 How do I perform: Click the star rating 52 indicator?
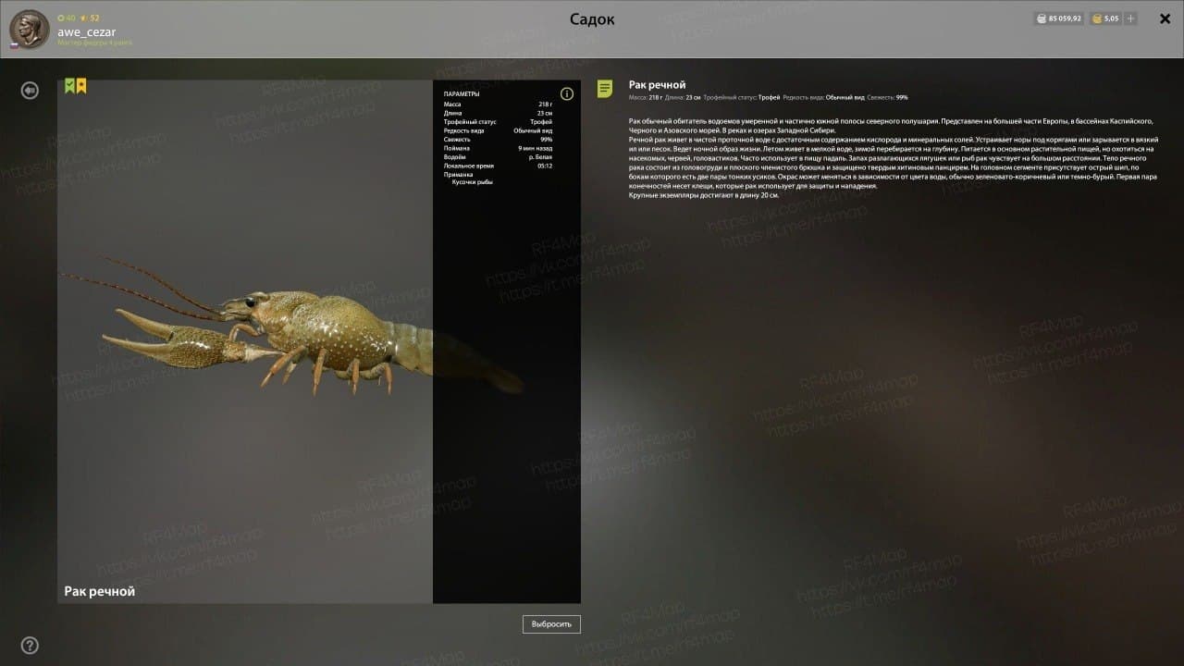[89, 18]
